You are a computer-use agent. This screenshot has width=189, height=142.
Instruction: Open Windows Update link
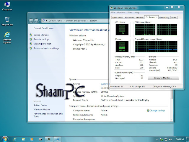tap(42, 110)
